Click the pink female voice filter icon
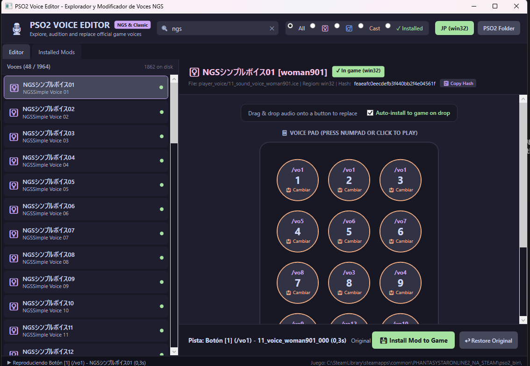The image size is (530, 366). pyautogui.click(x=325, y=28)
